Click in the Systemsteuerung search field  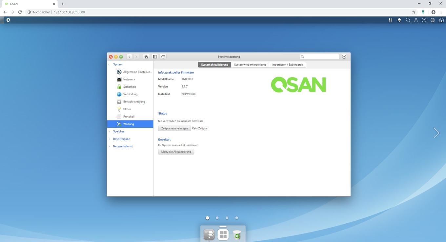pyautogui.click(x=319, y=57)
